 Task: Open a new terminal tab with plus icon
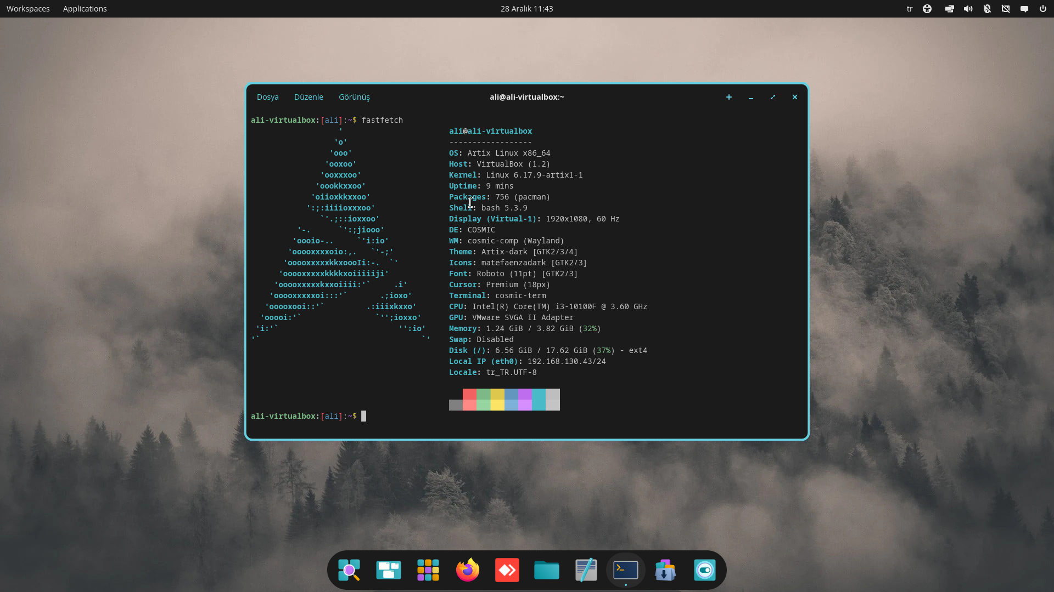(729, 97)
